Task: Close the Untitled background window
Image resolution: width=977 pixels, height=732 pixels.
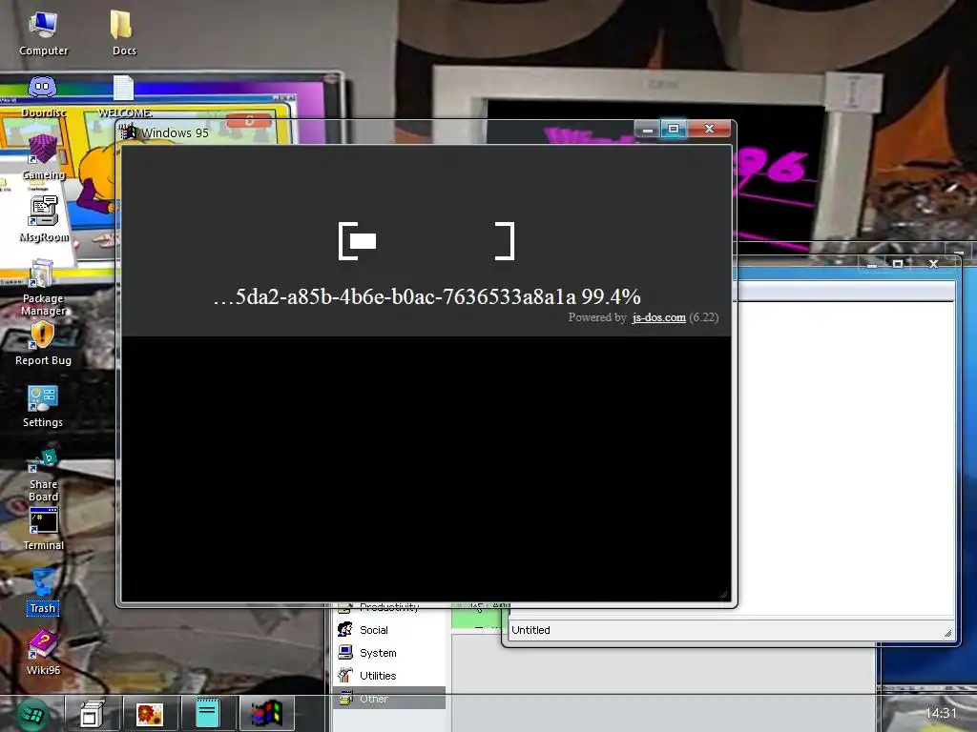Action: pos(933,264)
